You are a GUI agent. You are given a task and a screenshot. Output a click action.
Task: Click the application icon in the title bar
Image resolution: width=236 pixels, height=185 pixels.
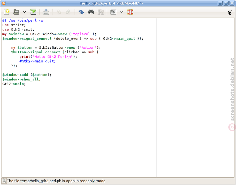coord(4,3)
